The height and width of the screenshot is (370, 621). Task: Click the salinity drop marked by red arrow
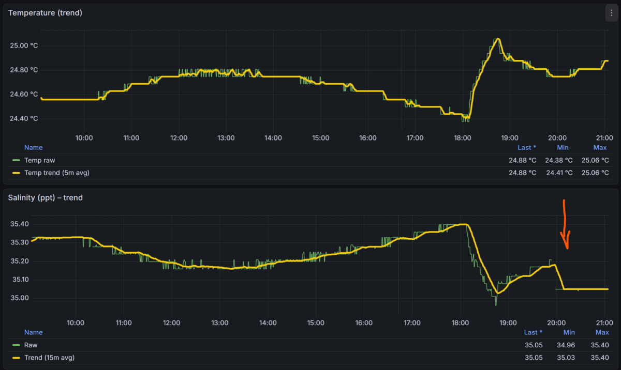tap(559, 277)
